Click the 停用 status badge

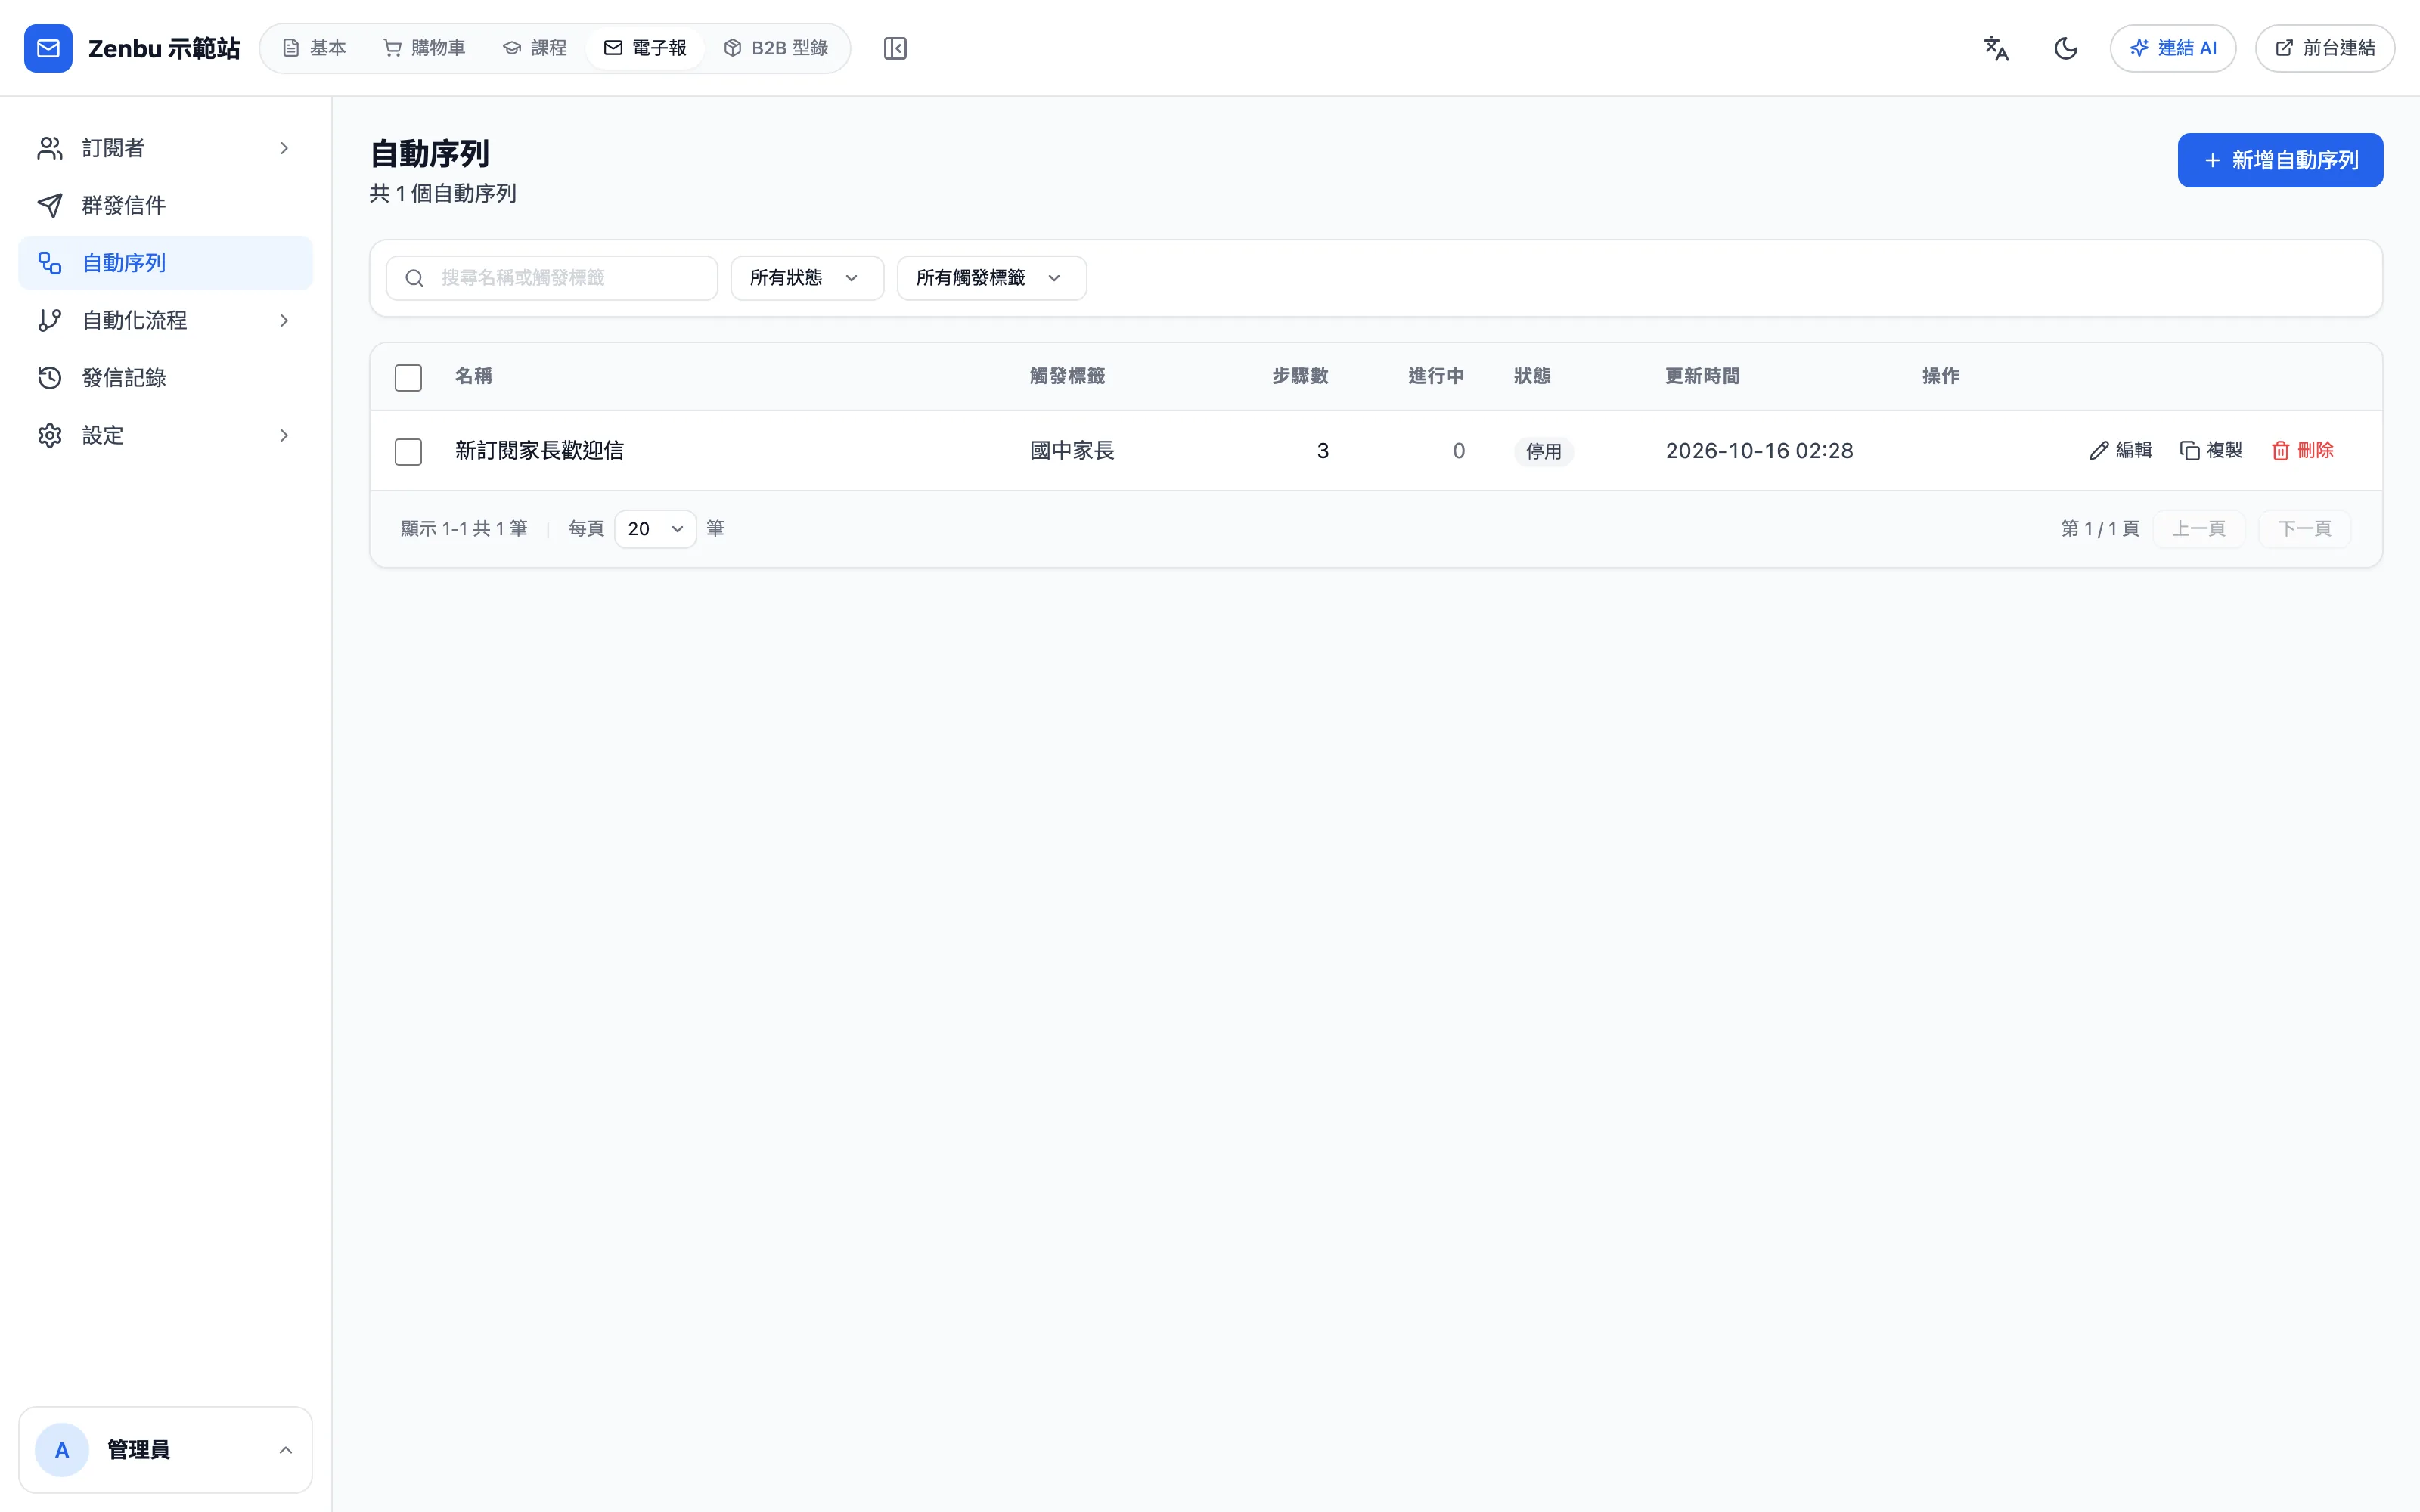(1543, 451)
